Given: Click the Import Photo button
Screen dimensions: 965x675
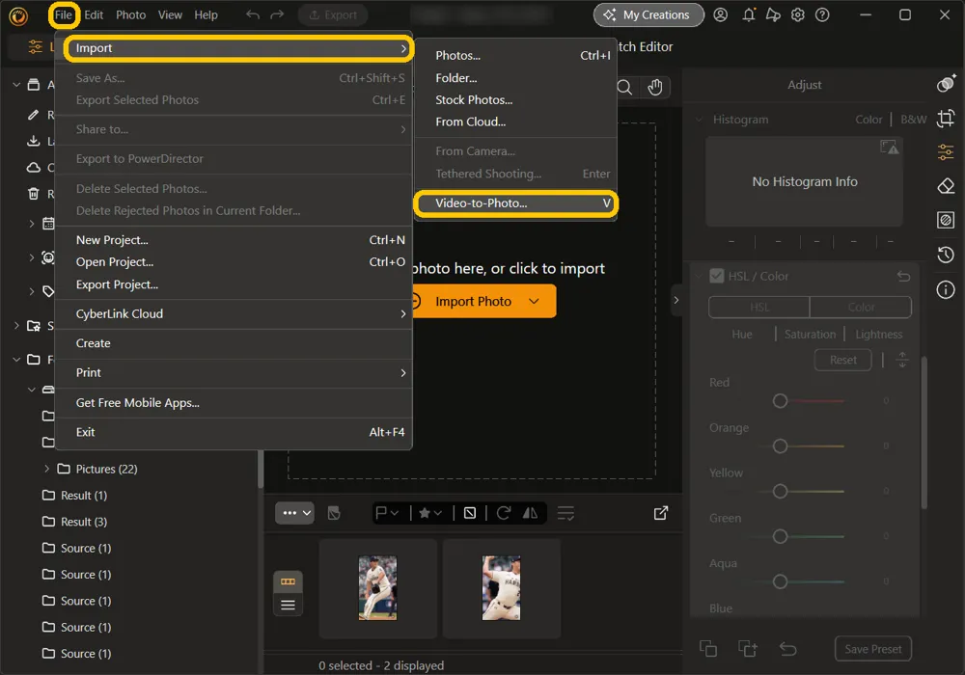Looking at the screenshot, I should [x=473, y=301].
